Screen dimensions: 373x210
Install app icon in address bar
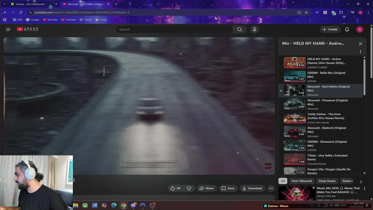click(x=299, y=13)
